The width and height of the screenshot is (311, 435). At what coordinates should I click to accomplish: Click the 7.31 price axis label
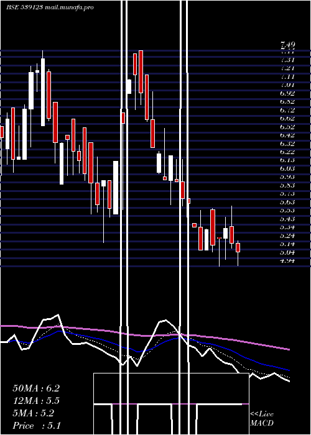[287, 60]
